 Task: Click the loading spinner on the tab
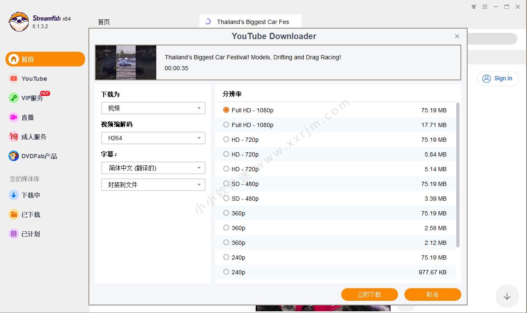coord(208,22)
